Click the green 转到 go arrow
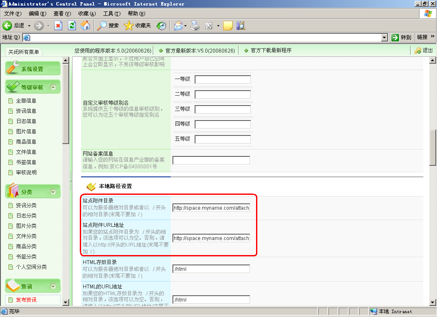The height and width of the screenshot is (317, 437). tap(395, 38)
